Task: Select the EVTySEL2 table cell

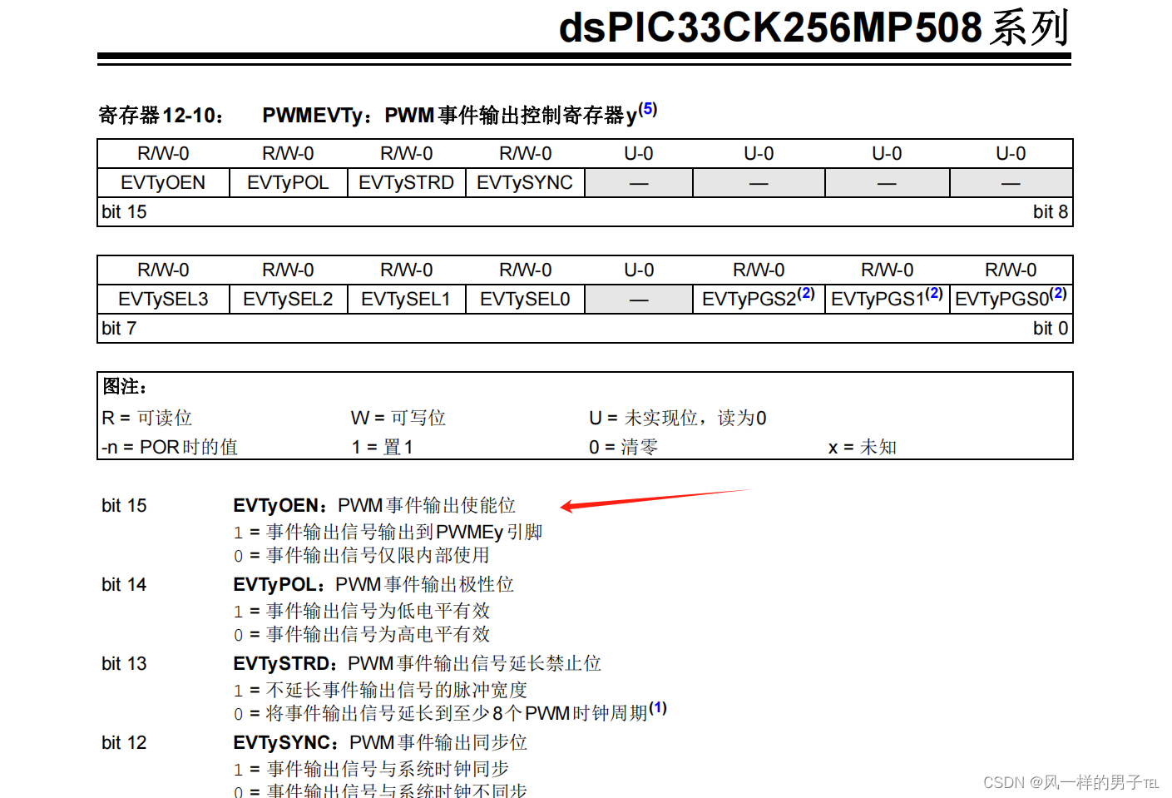Action: [288, 299]
